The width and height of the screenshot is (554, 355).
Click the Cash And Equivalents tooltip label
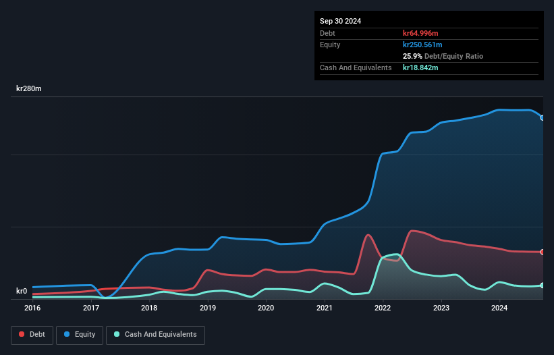click(x=356, y=67)
